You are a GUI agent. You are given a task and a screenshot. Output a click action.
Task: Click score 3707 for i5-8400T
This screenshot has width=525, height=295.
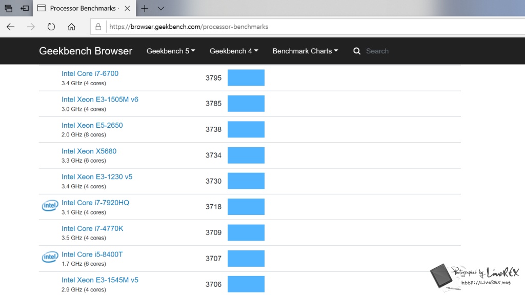(x=213, y=259)
